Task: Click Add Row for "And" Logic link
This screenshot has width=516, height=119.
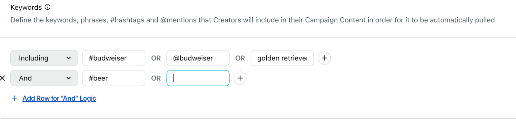Action: click(59, 98)
